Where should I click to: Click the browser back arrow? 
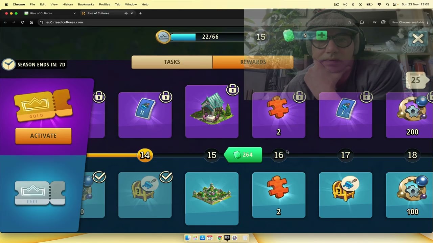coord(5,22)
